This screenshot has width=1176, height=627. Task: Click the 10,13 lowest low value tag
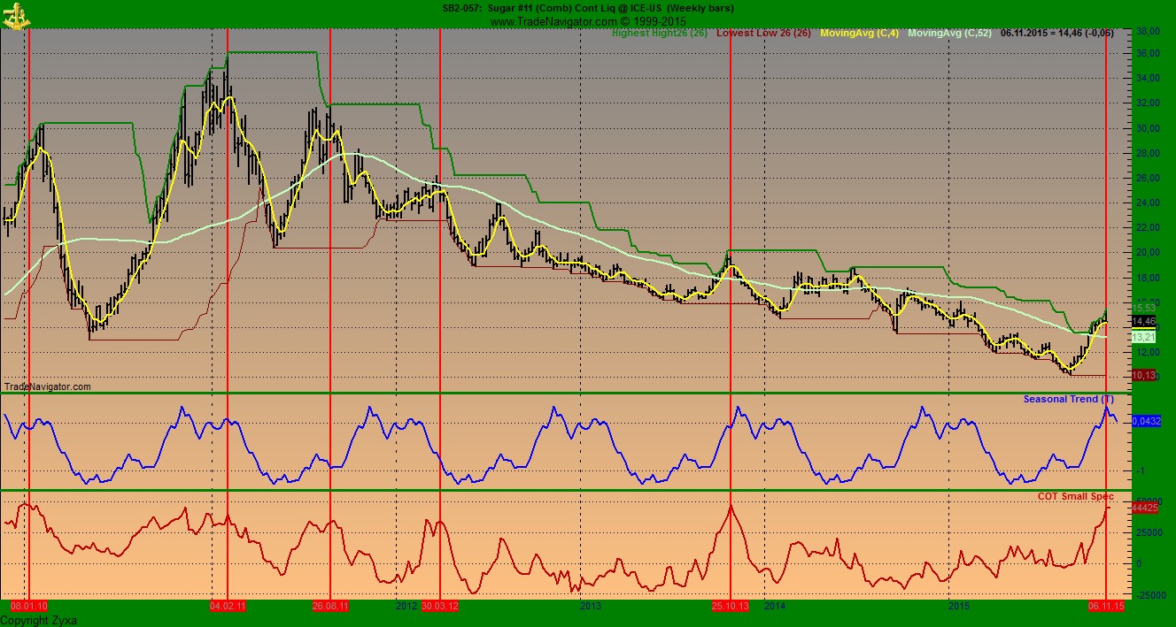click(x=1144, y=375)
